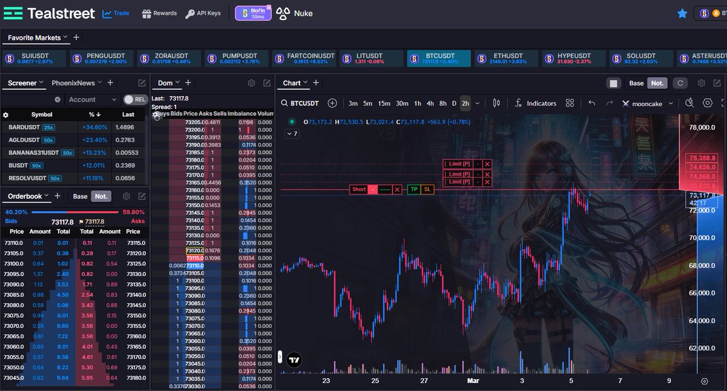The image size is (727, 391).
Task: Open the Indicators menu
Action: click(x=536, y=103)
